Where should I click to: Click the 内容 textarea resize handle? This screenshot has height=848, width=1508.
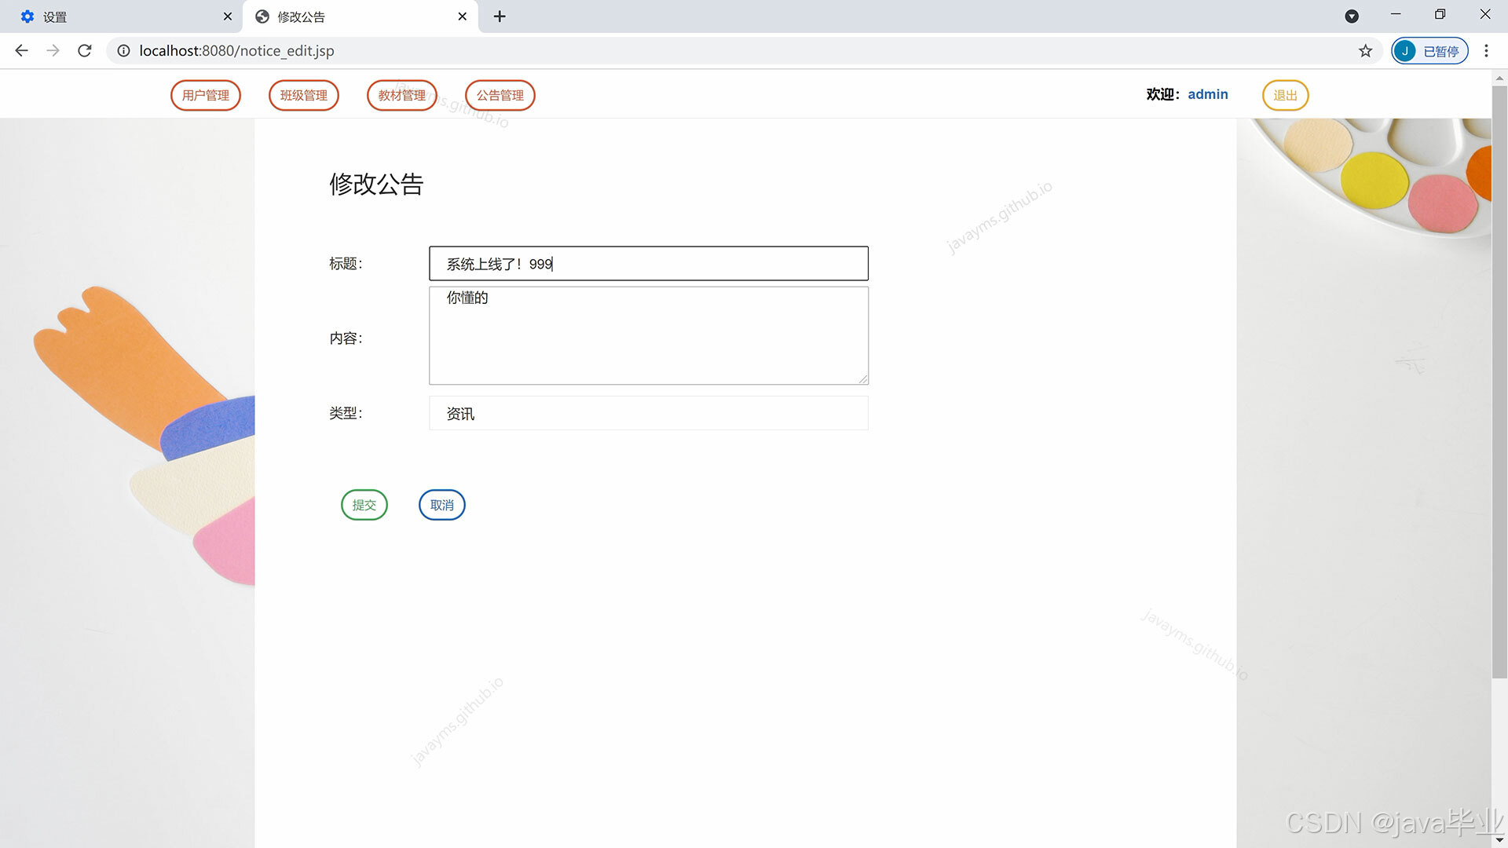pyautogui.click(x=863, y=379)
